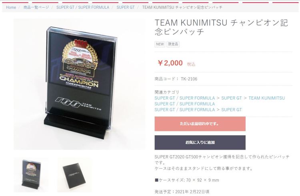Open third-row SUPER GT / SUPER FORMULA category link
The height and width of the screenshot is (196, 300).
(x=185, y=110)
